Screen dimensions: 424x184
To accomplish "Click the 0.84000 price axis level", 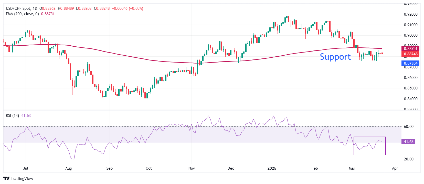I will [411, 99].
